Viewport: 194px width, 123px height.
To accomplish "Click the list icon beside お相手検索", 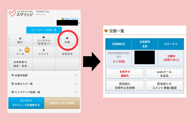I will click(x=13, y=75).
